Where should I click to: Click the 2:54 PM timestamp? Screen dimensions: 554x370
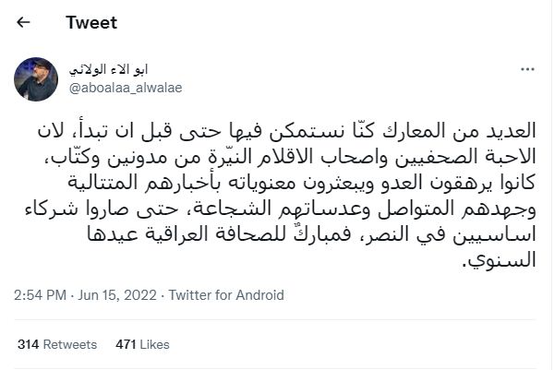(x=41, y=295)
